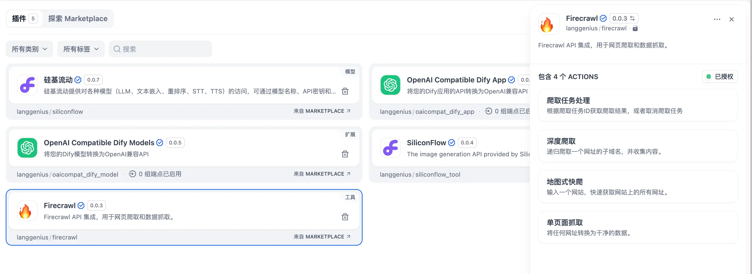Image resolution: width=752 pixels, height=274 pixels.
Task: Click version 0.0.4 badge on SiliconFlow
Action: click(x=467, y=143)
